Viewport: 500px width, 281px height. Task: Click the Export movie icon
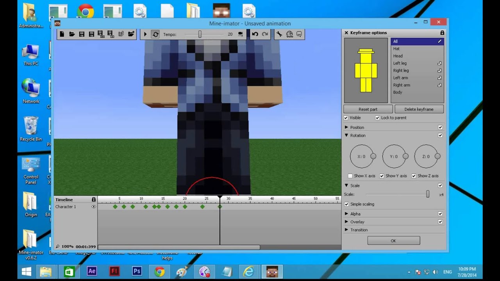point(101,34)
